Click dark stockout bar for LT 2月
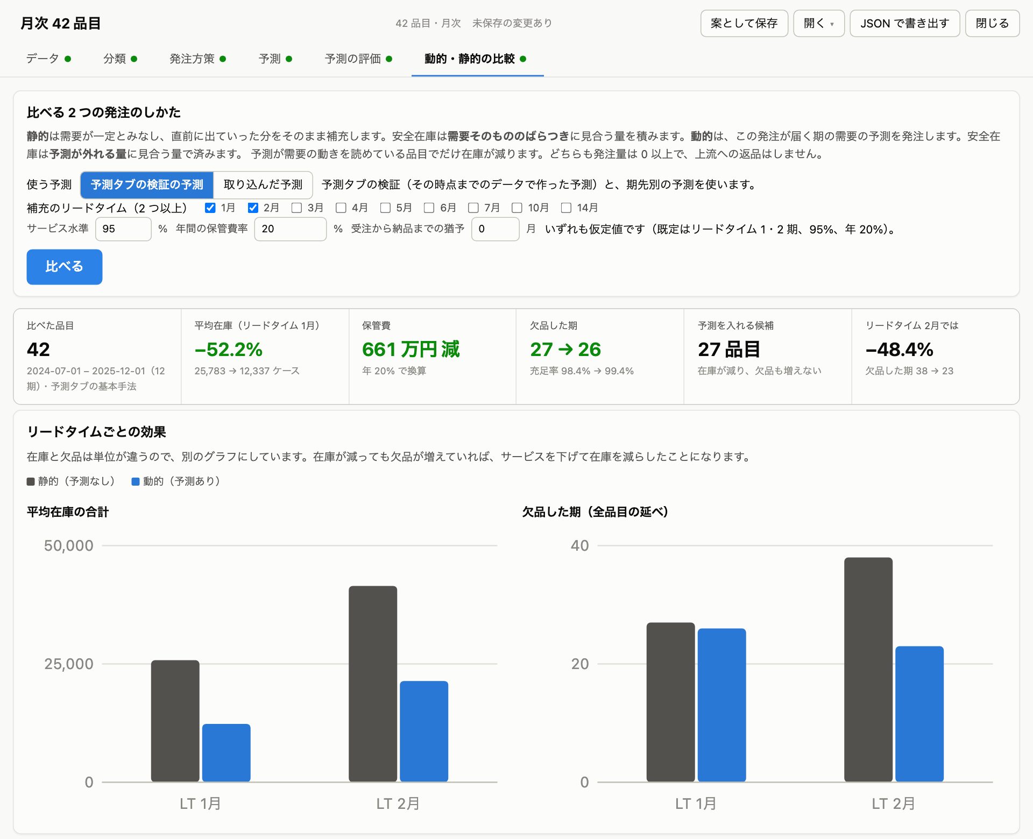Viewport: 1033px width, 839px height. (x=868, y=670)
